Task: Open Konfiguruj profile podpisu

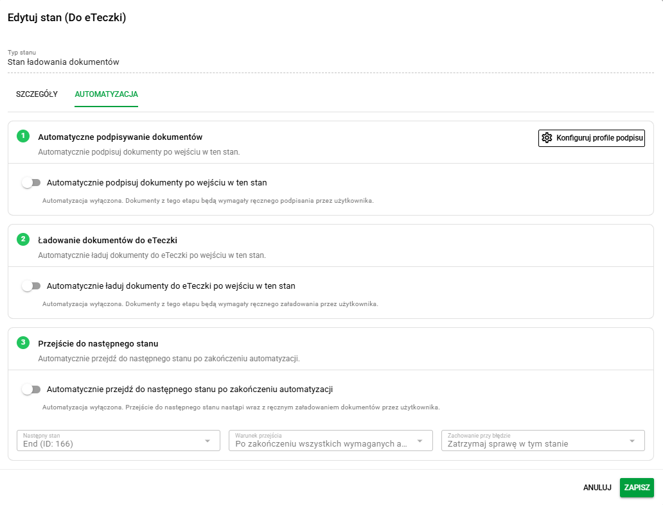Action: point(592,138)
